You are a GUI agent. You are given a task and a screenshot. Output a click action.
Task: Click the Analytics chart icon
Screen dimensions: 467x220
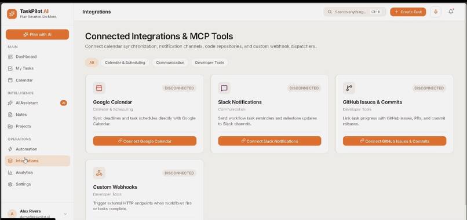point(10,173)
